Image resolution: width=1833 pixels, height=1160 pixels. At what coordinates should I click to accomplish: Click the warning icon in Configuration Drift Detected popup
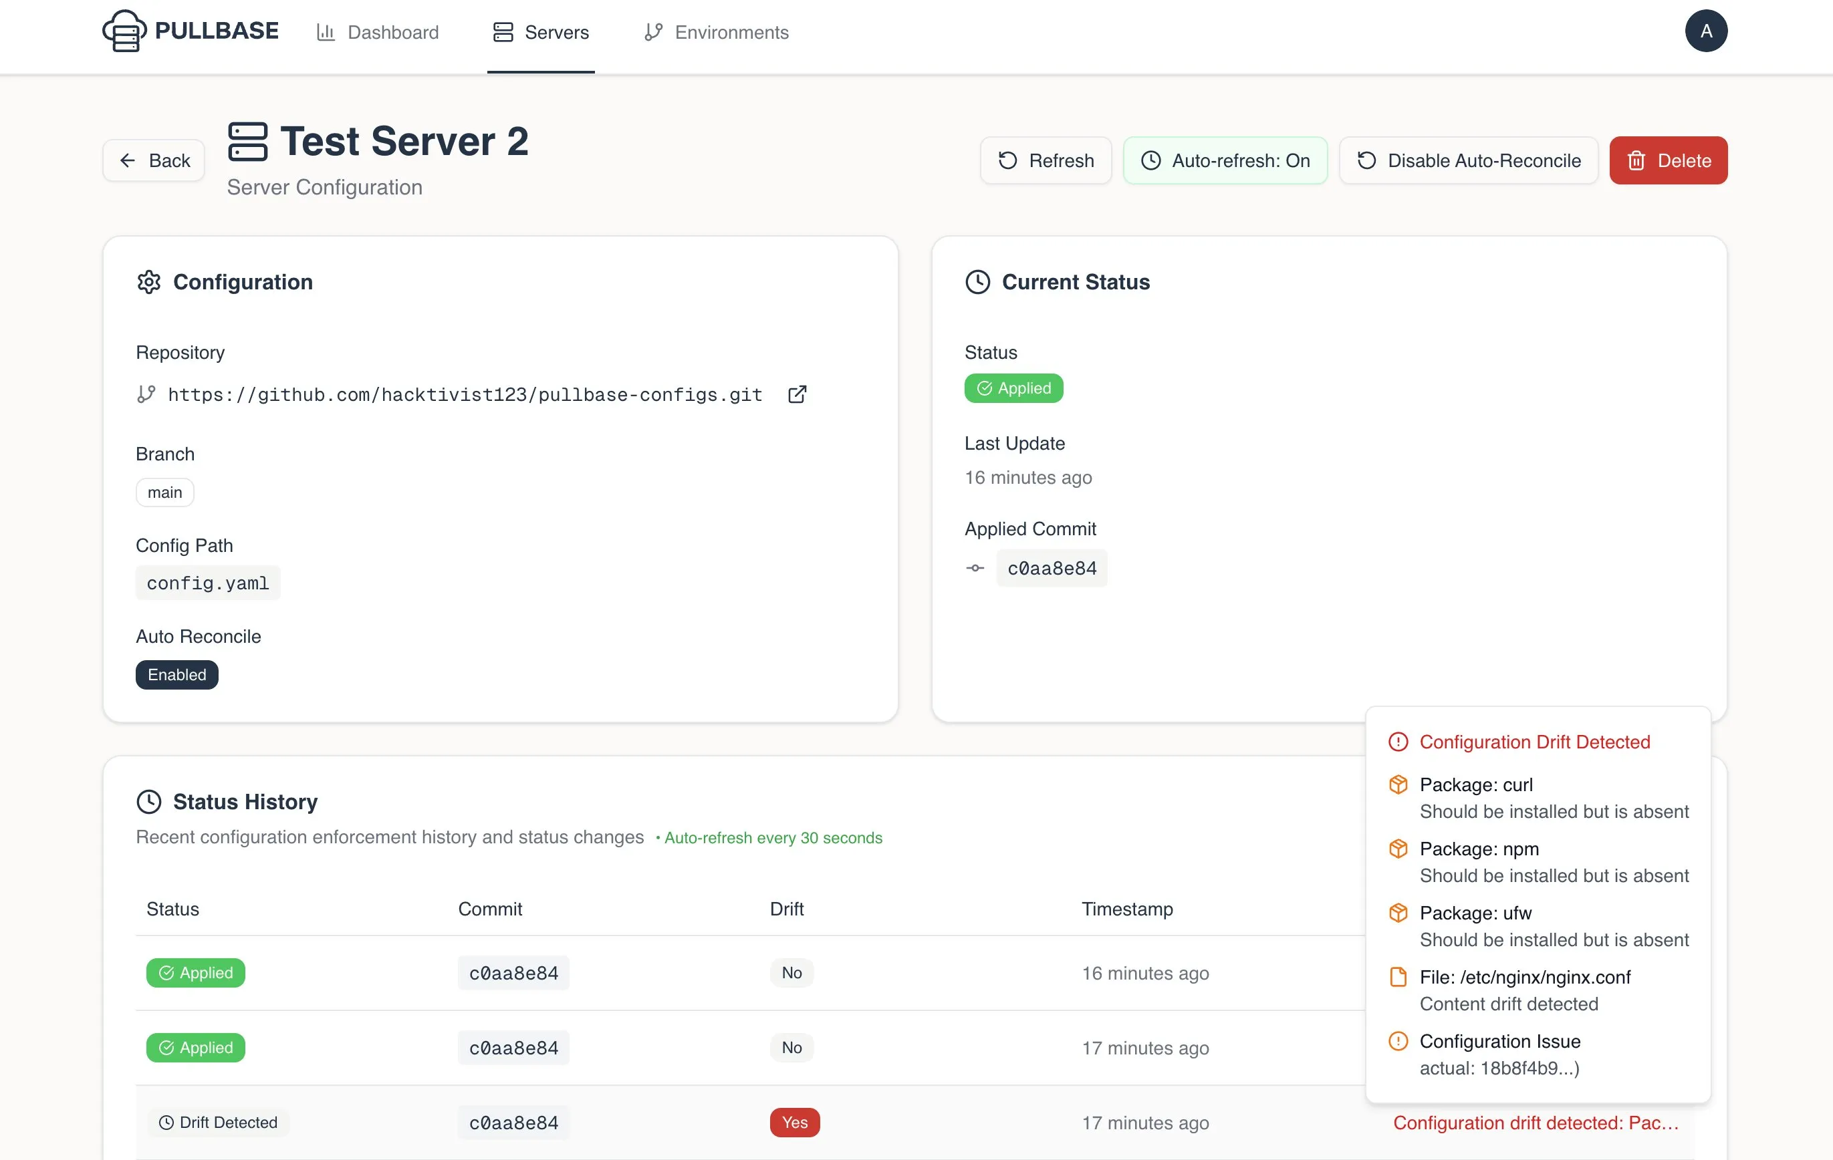click(1398, 741)
